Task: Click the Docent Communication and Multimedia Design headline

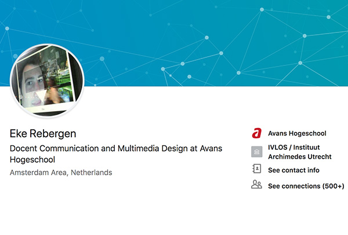Action: [116, 154]
